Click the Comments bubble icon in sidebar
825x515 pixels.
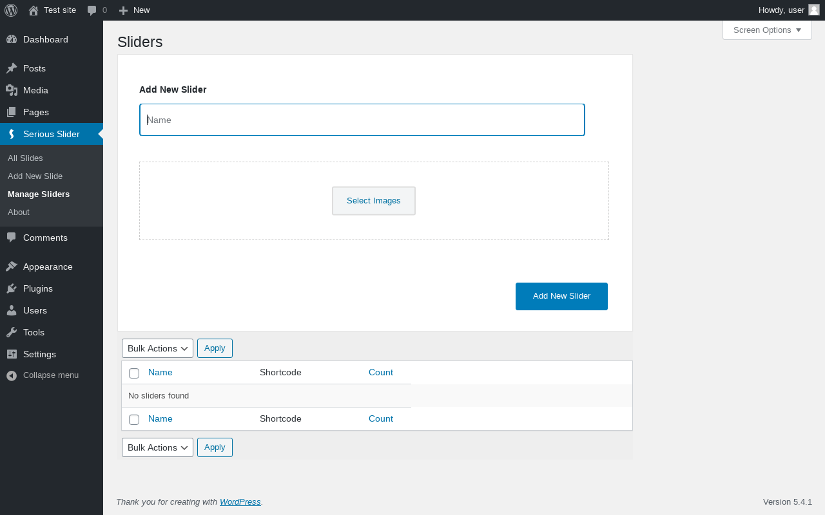pyautogui.click(x=12, y=238)
